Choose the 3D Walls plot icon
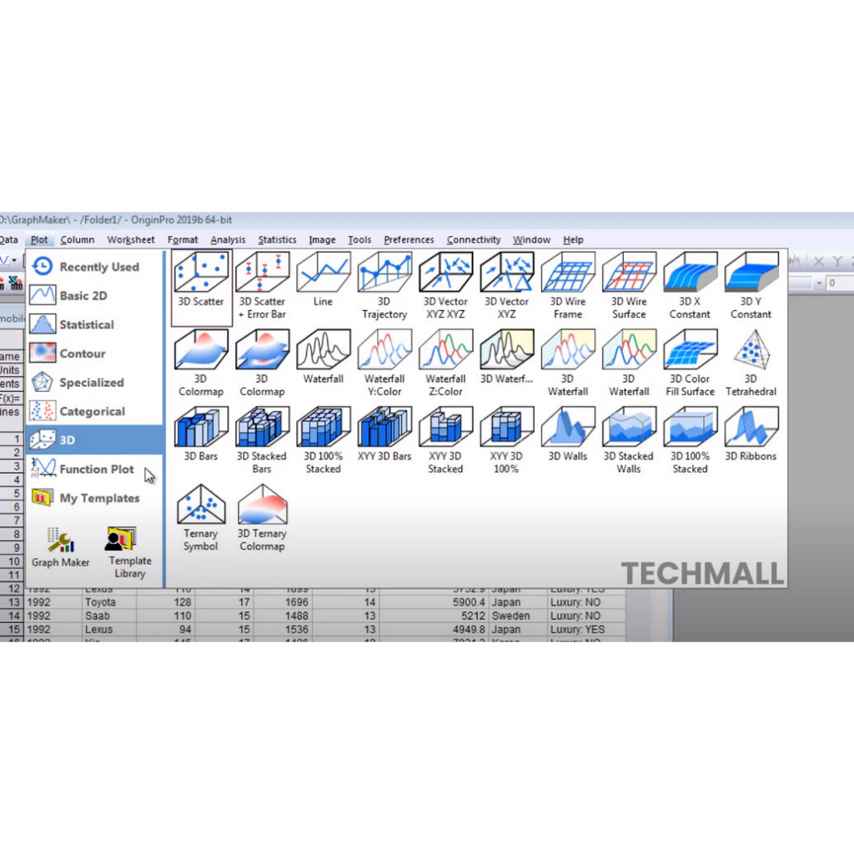854x854 pixels. [568, 427]
